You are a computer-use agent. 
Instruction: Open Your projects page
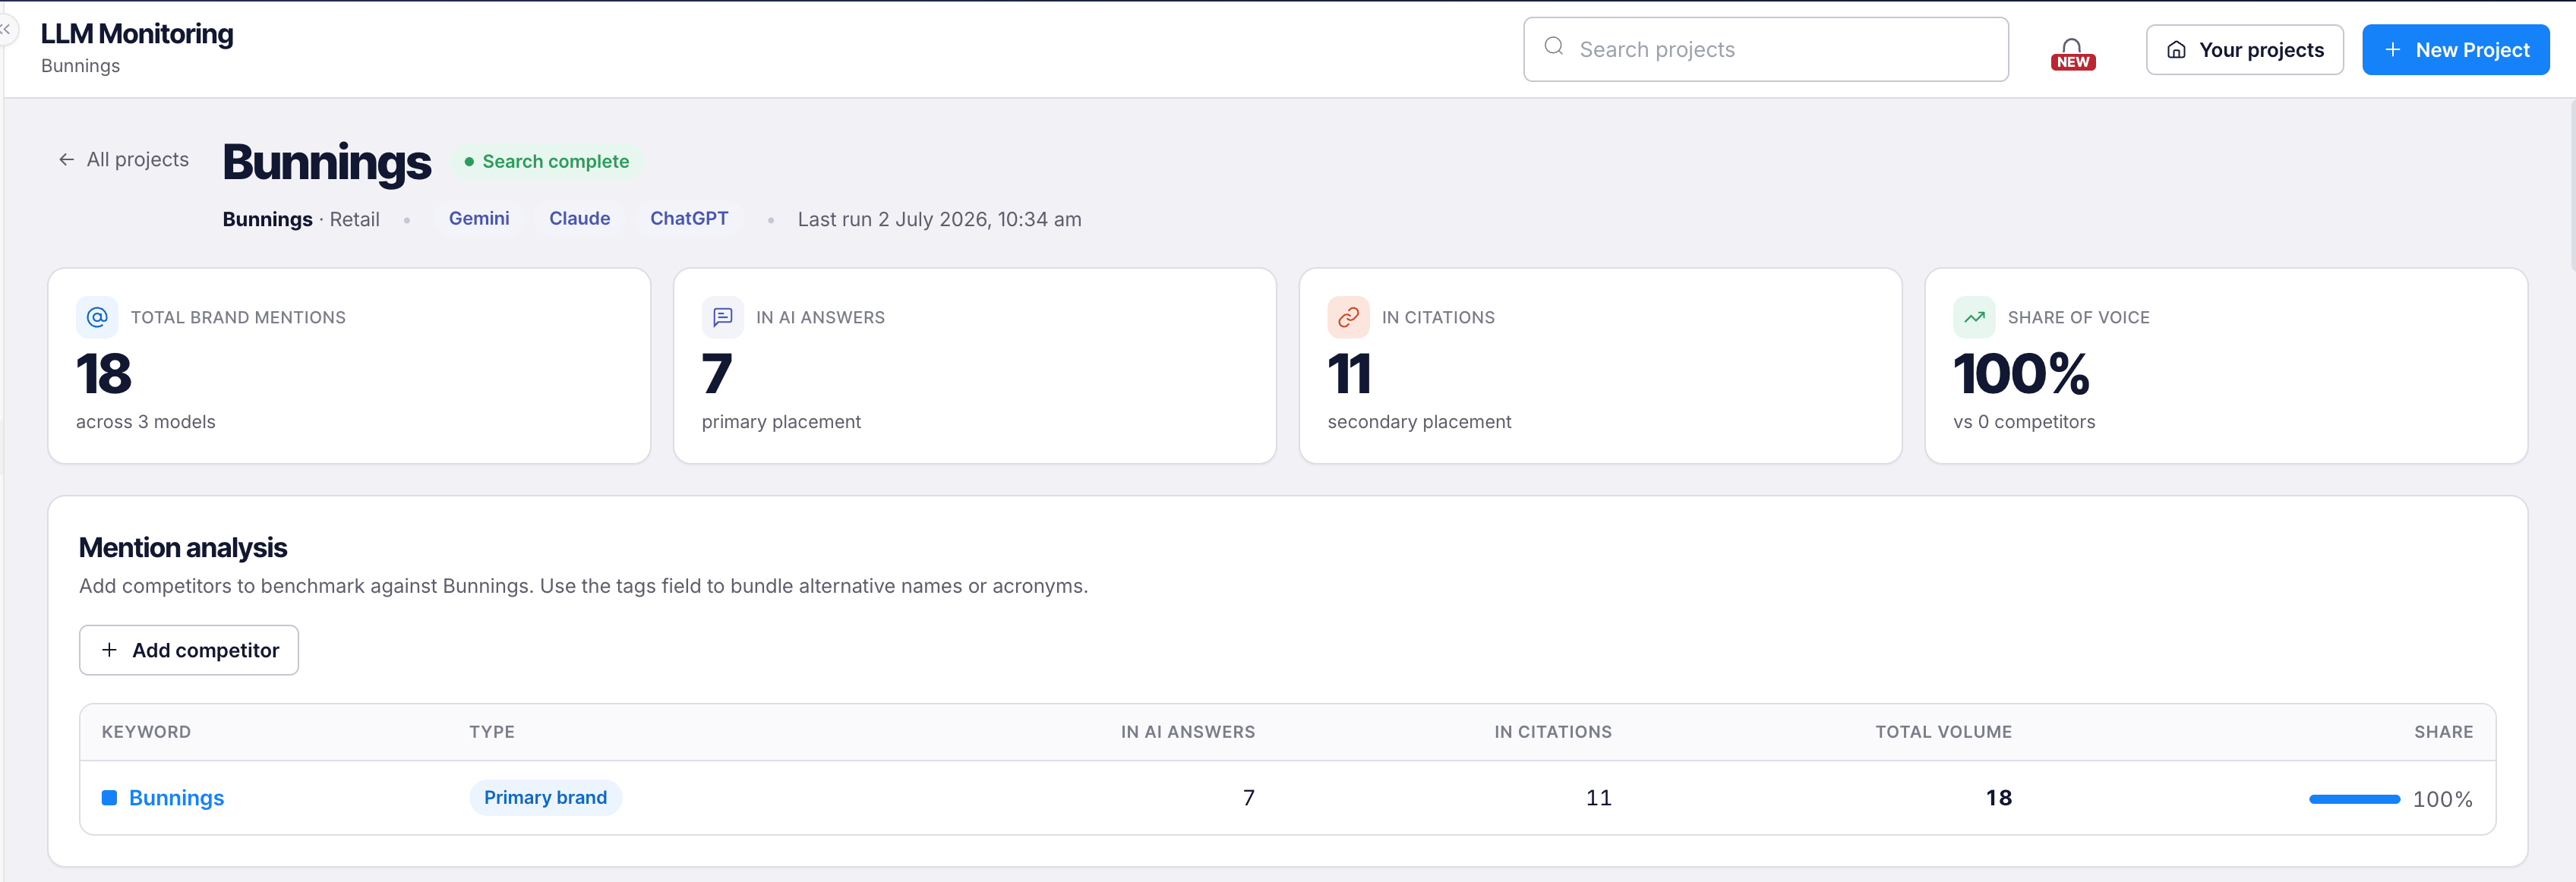(x=2244, y=50)
